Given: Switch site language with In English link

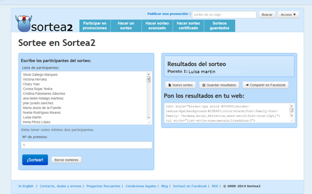Looking at the screenshot, I should click(26, 186).
